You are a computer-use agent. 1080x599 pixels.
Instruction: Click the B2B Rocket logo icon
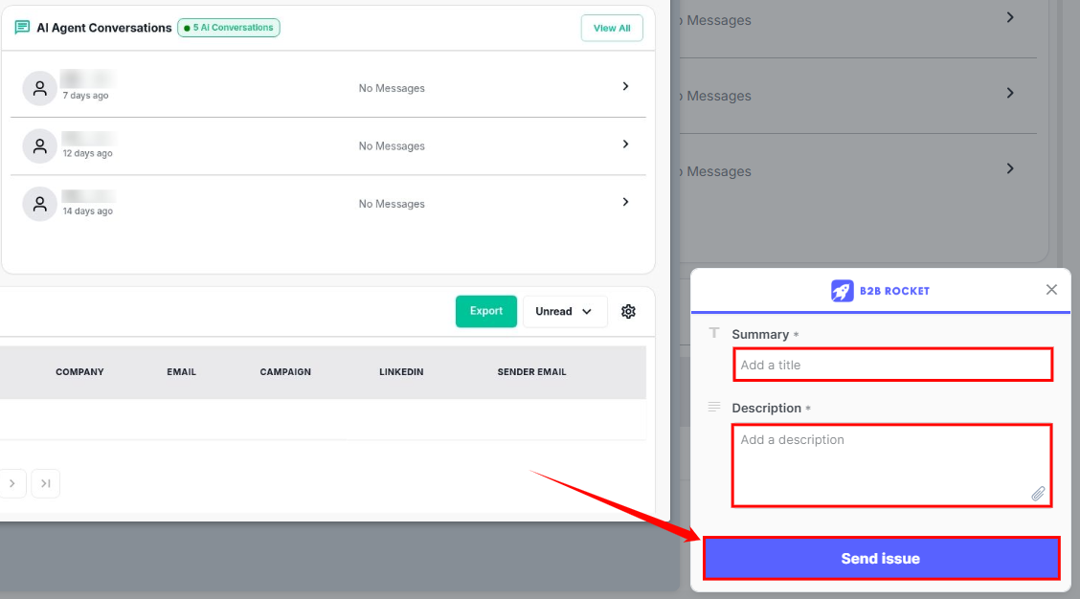coord(842,291)
